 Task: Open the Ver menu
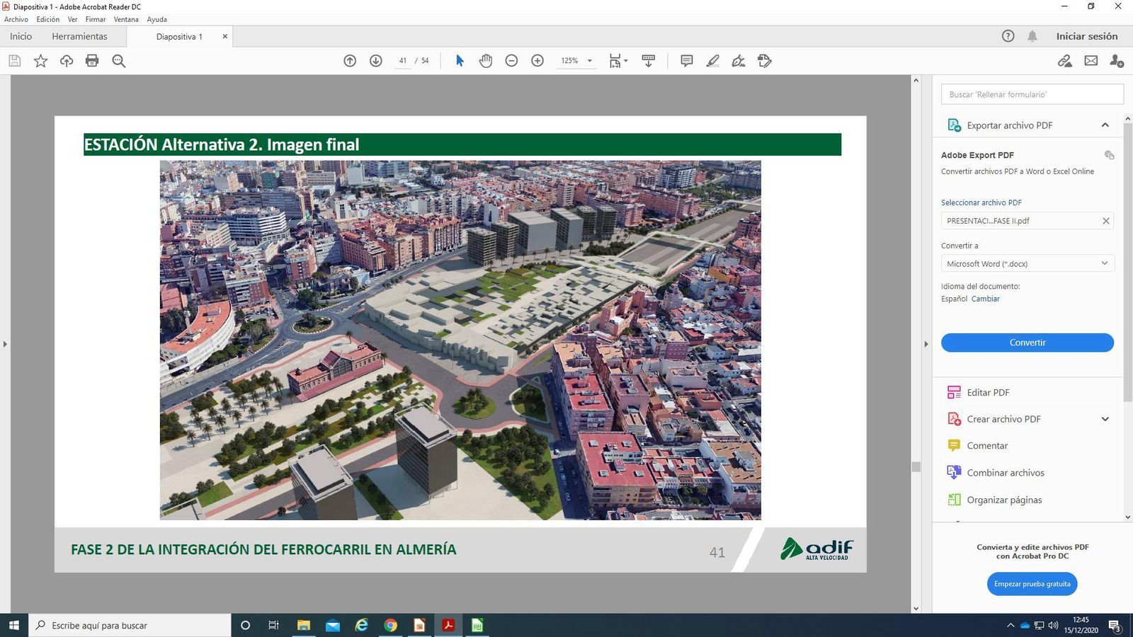(x=72, y=19)
